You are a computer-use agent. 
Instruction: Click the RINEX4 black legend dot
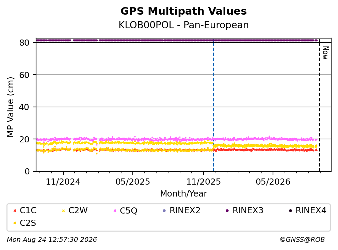(x=290, y=210)
